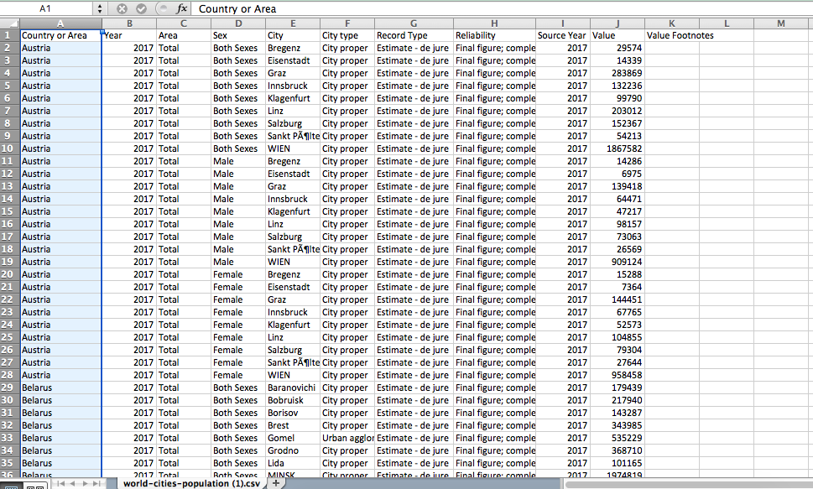Image resolution: width=813 pixels, height=489 pixels.
Task: Click the plus button to add a sheet
Action: [x=275, y=484]
